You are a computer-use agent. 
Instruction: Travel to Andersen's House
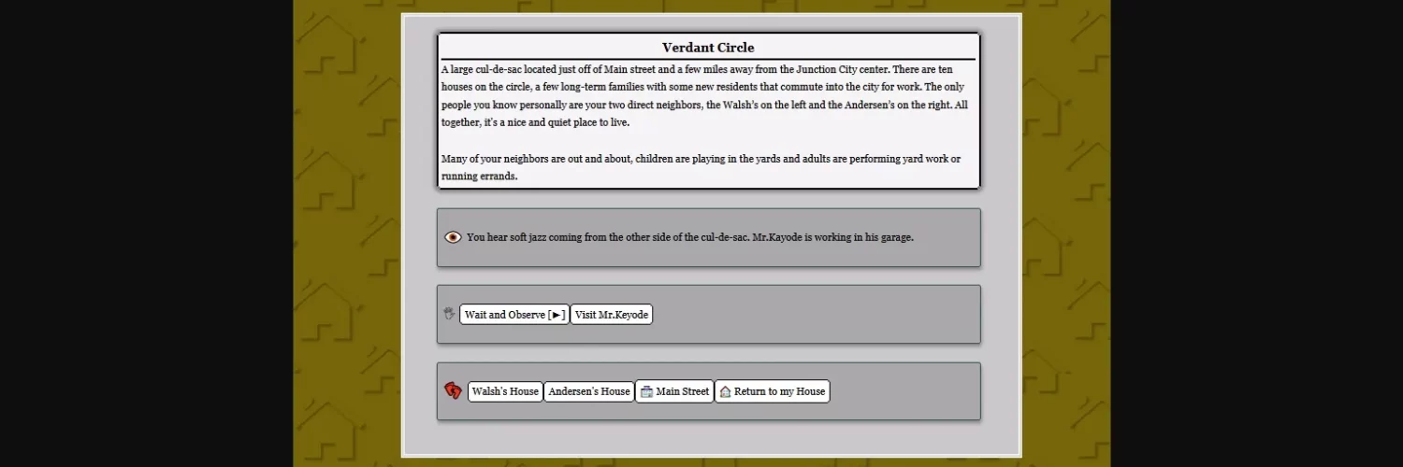[x=589, y=391]
